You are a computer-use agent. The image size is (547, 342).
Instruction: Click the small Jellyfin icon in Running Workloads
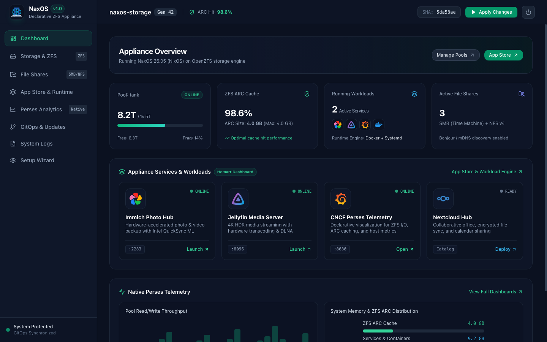[351, 125]
